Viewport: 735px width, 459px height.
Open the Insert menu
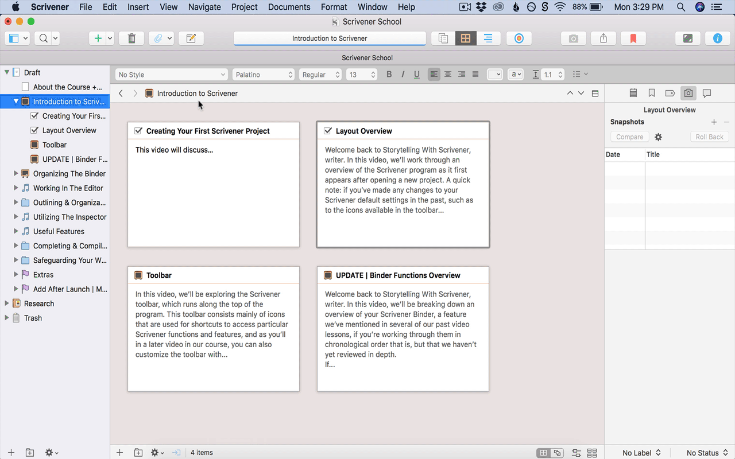pyautogui.click(x=138, y=7)
